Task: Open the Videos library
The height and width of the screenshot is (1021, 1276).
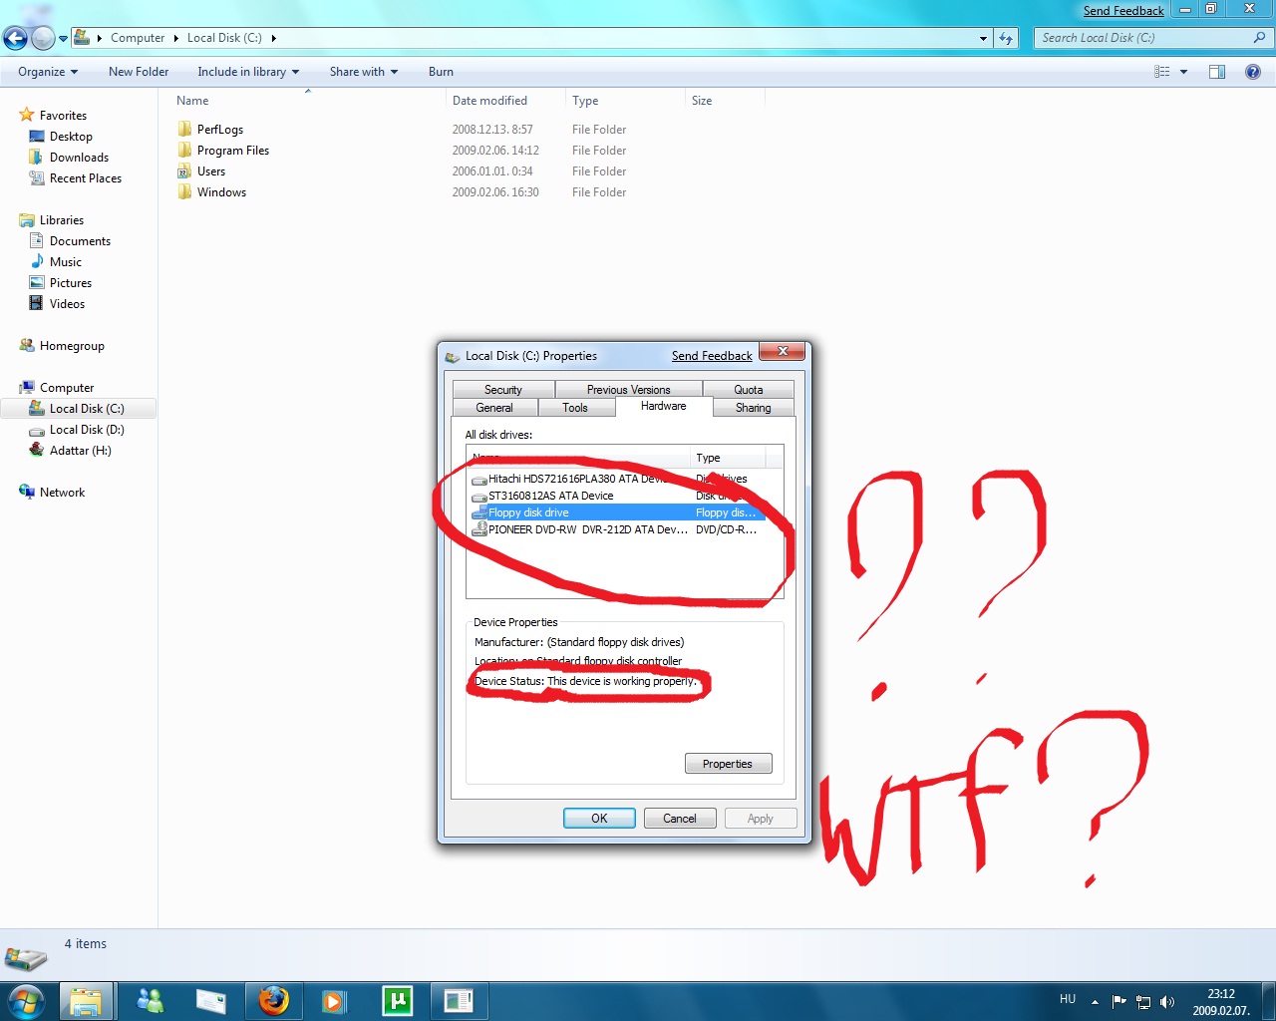Action: [67, 304]
